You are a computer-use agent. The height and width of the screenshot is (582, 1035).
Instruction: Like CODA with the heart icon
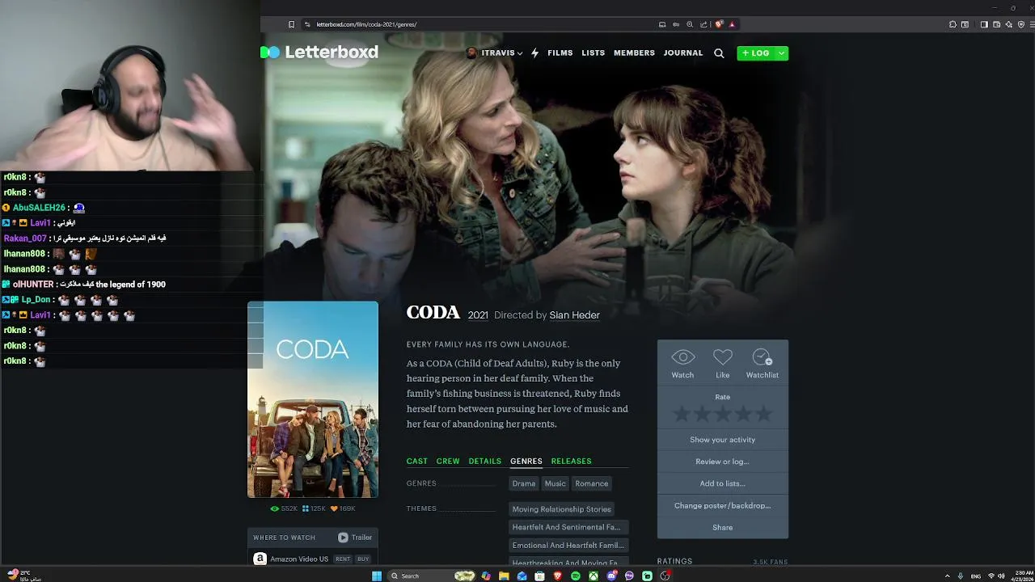coord(722,364)
